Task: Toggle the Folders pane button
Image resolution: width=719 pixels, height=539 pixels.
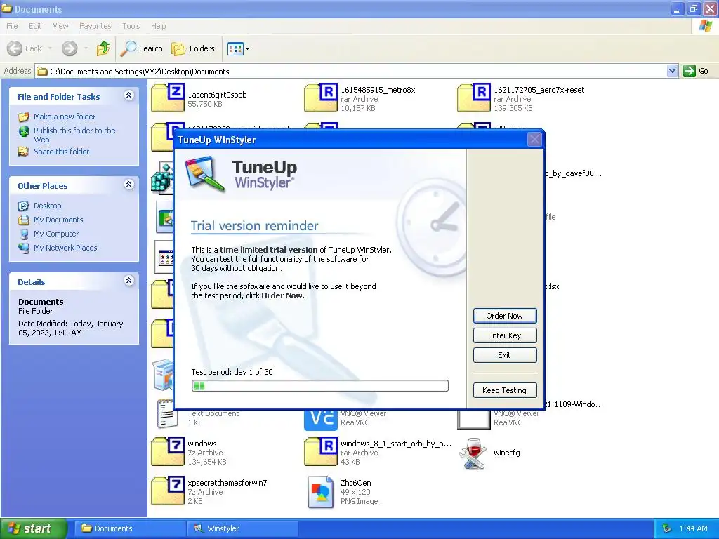Action: point(192,48)
